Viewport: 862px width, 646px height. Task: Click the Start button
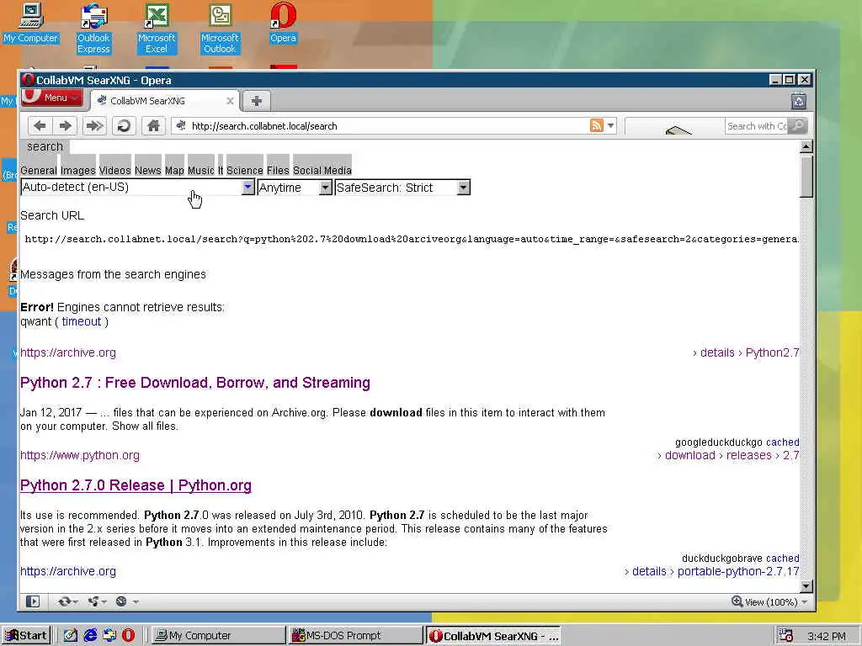[26, 636]
